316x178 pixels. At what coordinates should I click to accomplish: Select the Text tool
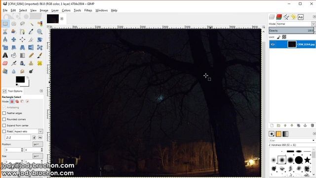pos(5,55)
